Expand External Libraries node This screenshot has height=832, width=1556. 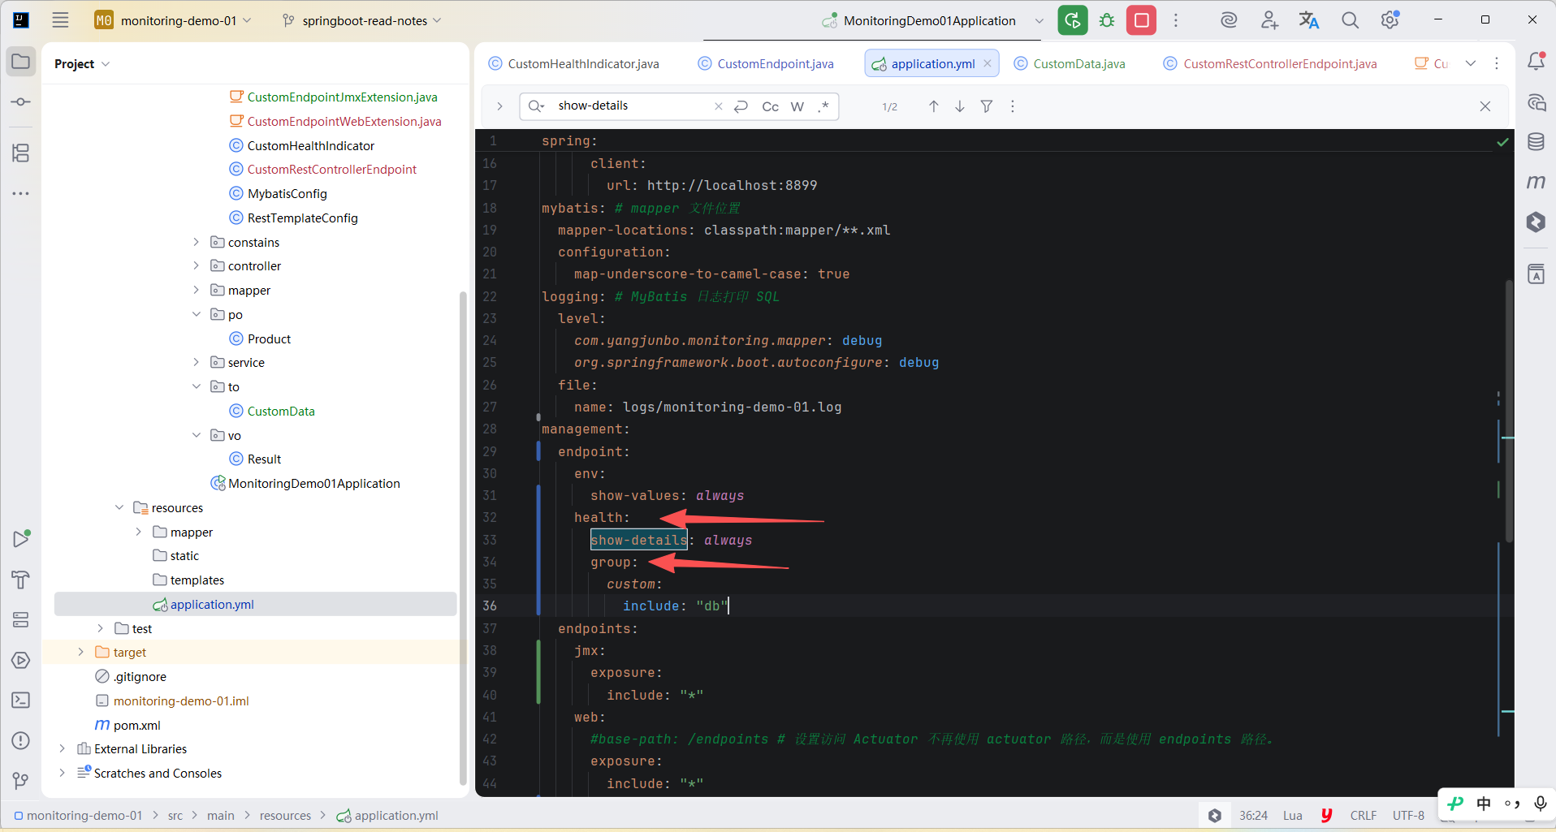coord(62,748)
